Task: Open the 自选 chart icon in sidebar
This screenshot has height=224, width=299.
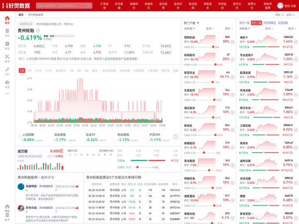Action: pyautogui.click(x=7, y=44)
